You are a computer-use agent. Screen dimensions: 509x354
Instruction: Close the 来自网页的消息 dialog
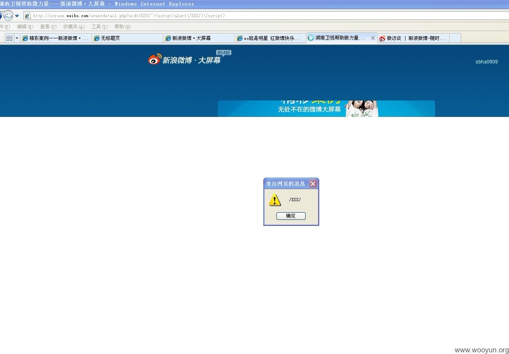[313, 184]
